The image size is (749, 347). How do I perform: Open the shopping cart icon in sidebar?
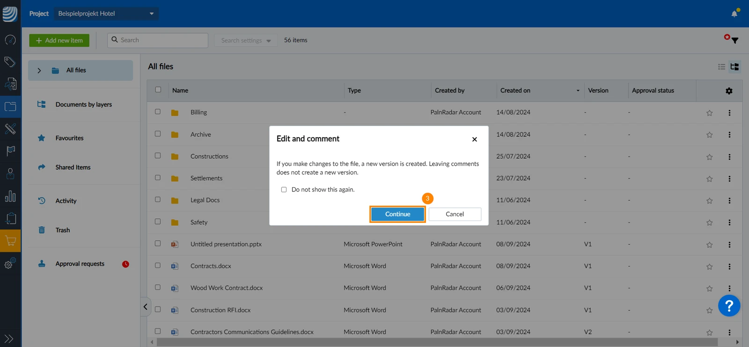[10, 241]
